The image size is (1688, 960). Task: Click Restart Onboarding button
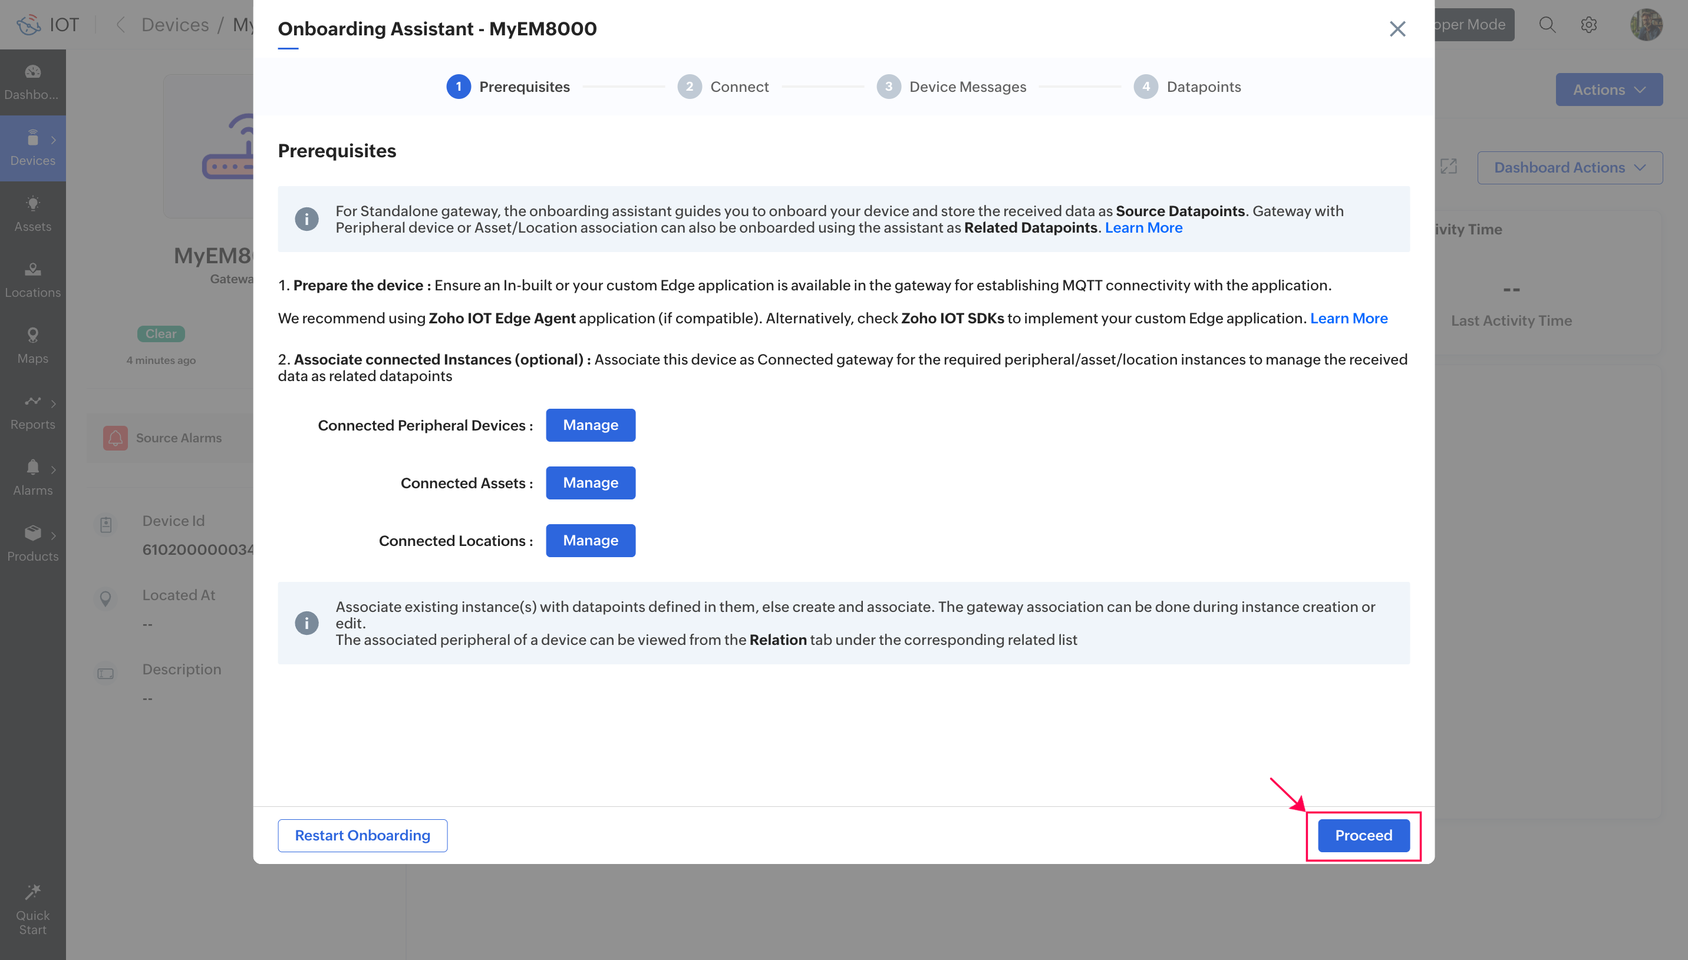(362, 835)
